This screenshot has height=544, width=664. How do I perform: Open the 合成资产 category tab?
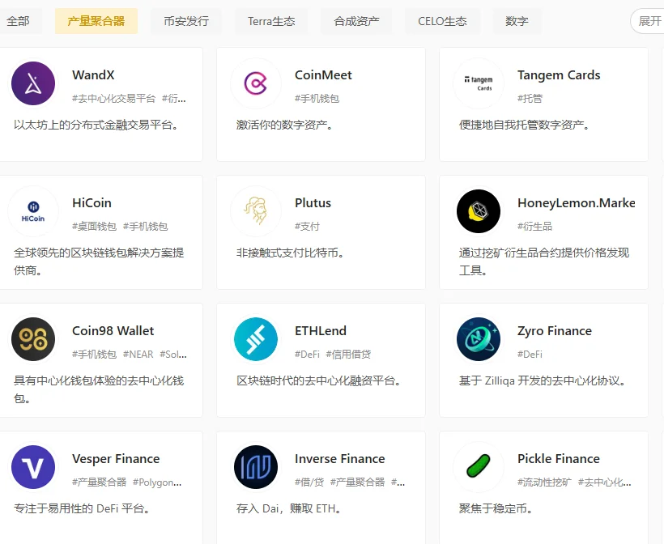[356, 21]
